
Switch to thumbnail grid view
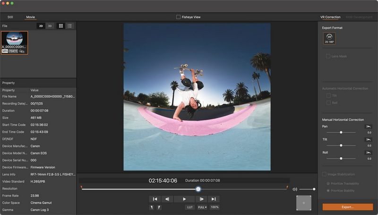[61, 26]
